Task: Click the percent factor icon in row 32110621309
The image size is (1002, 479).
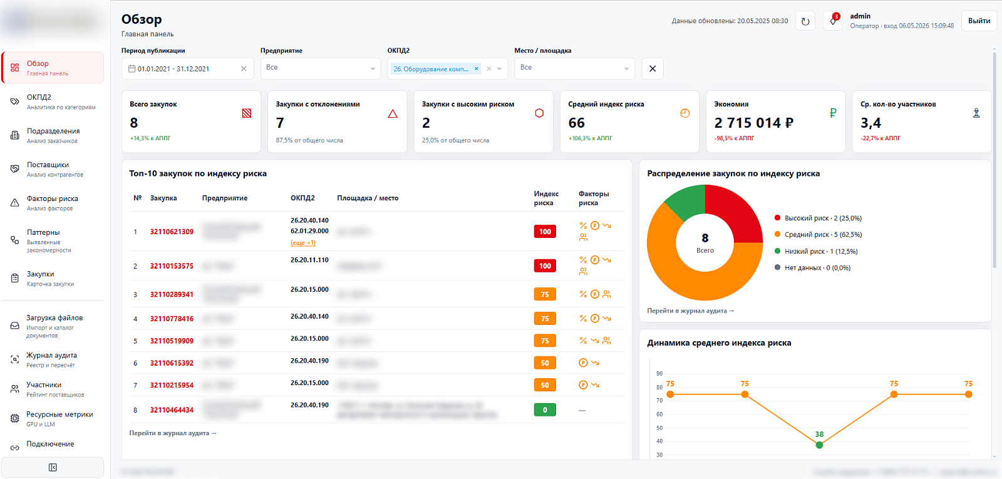Action: (x=583, y=225)
